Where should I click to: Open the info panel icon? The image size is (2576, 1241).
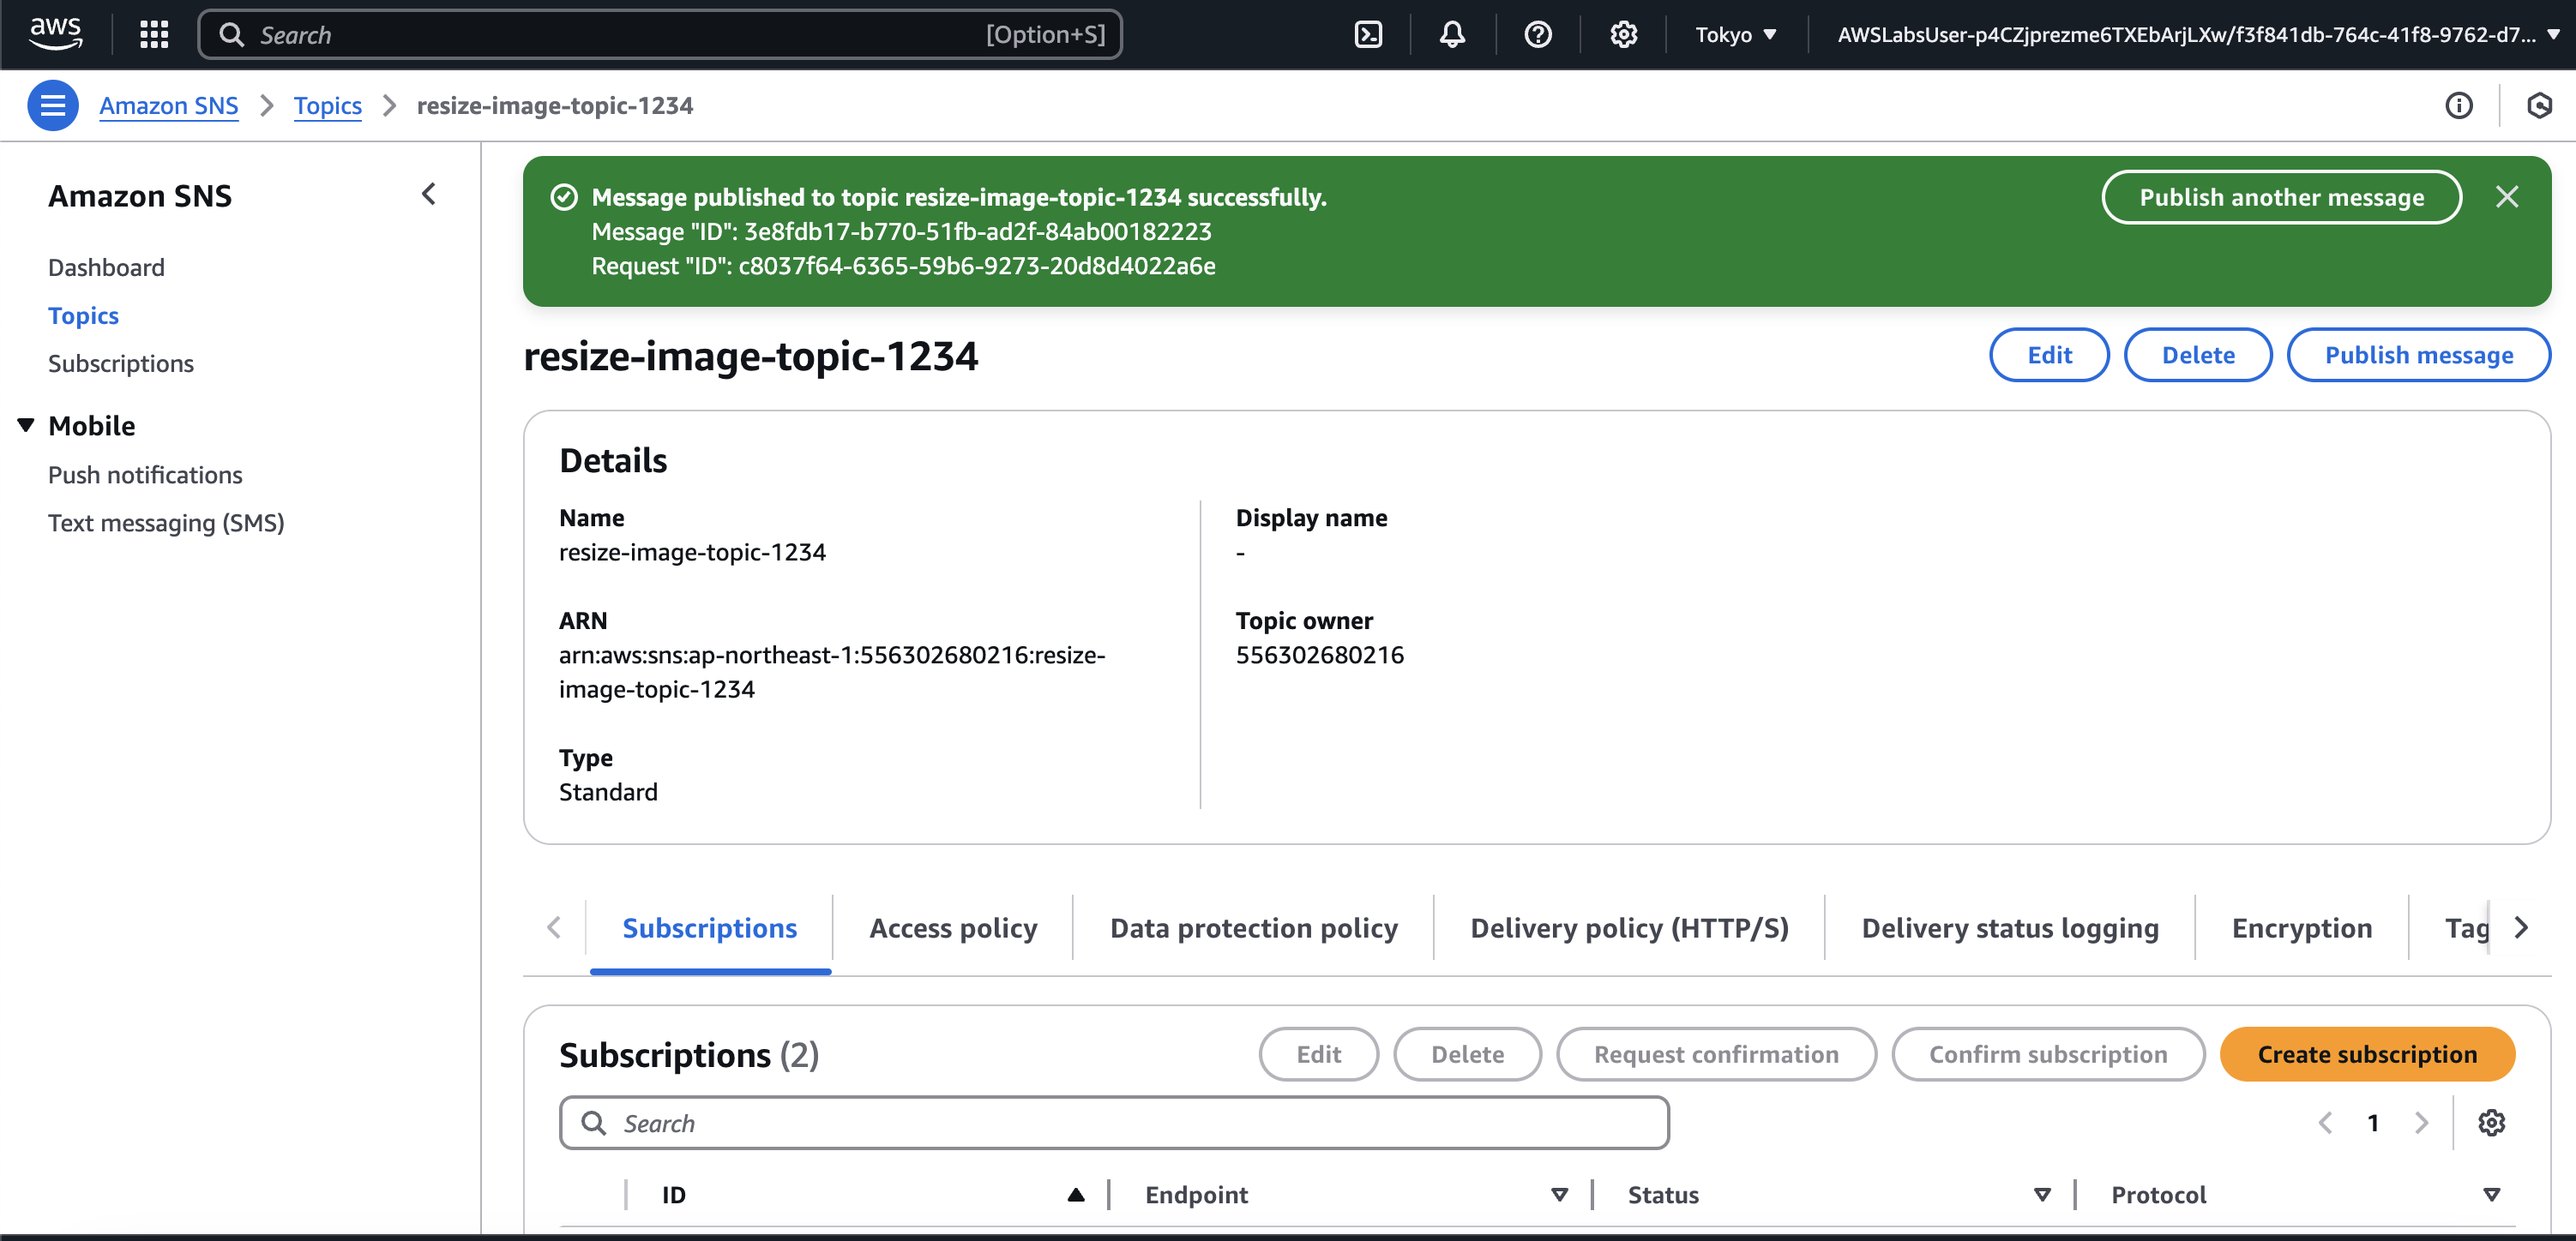2458,106
